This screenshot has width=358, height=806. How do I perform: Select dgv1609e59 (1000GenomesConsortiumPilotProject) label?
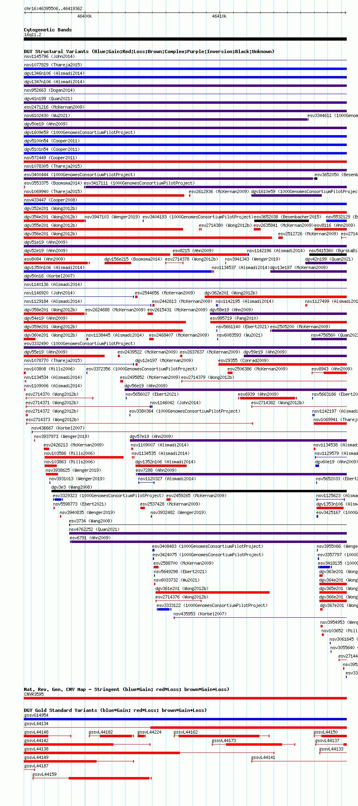[80, 132]
